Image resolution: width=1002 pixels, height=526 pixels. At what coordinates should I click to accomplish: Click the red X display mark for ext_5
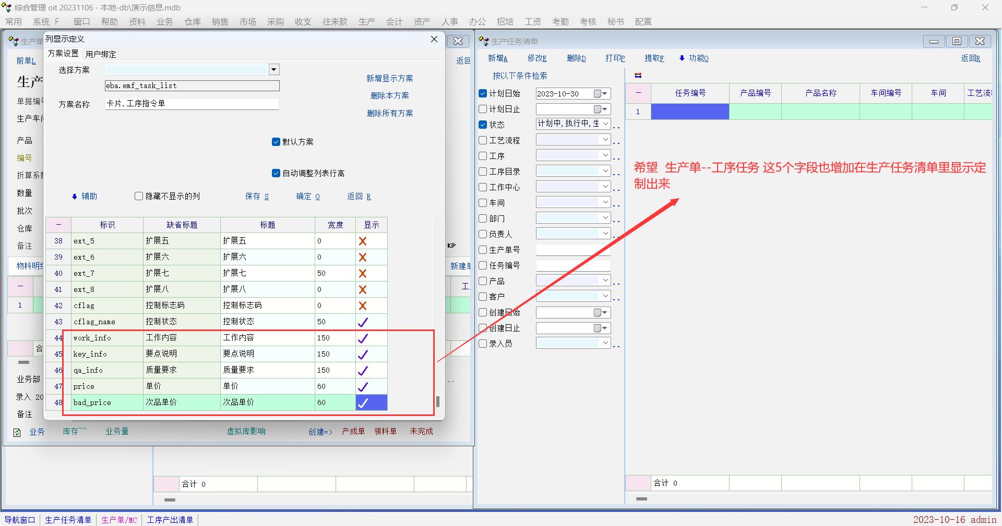click(x=363, y=241)
